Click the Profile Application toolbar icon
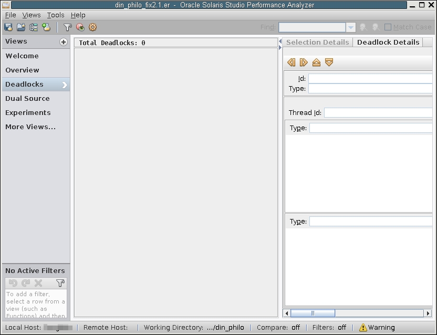This screenshot has height=335, width=437. (8, 27)
